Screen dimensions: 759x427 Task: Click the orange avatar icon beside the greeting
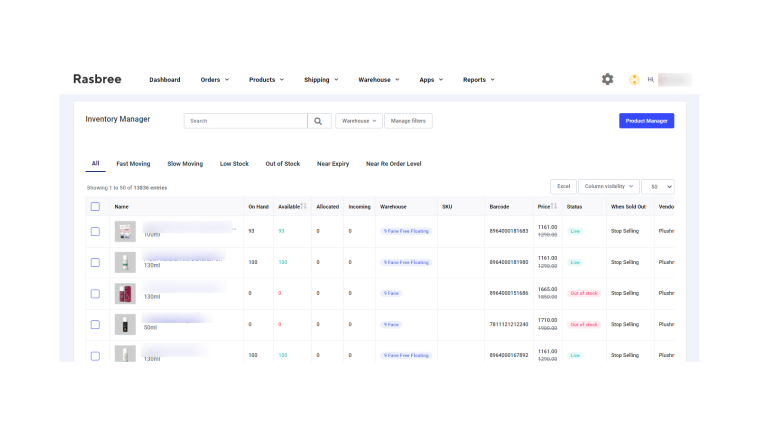tap(634, 79)
